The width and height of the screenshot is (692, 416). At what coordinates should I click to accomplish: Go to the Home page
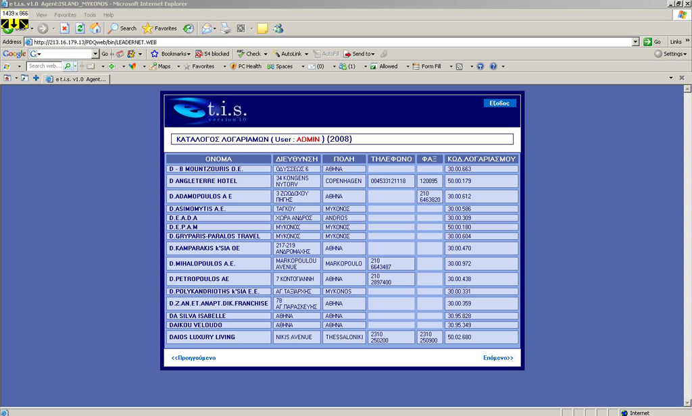point(95,28)
